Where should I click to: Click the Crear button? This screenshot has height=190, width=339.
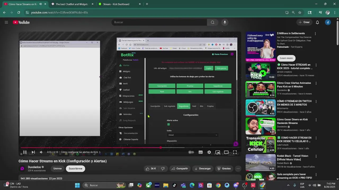coord(304,22)
